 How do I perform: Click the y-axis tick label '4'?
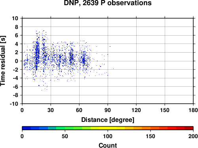click(x=17, y=44)
